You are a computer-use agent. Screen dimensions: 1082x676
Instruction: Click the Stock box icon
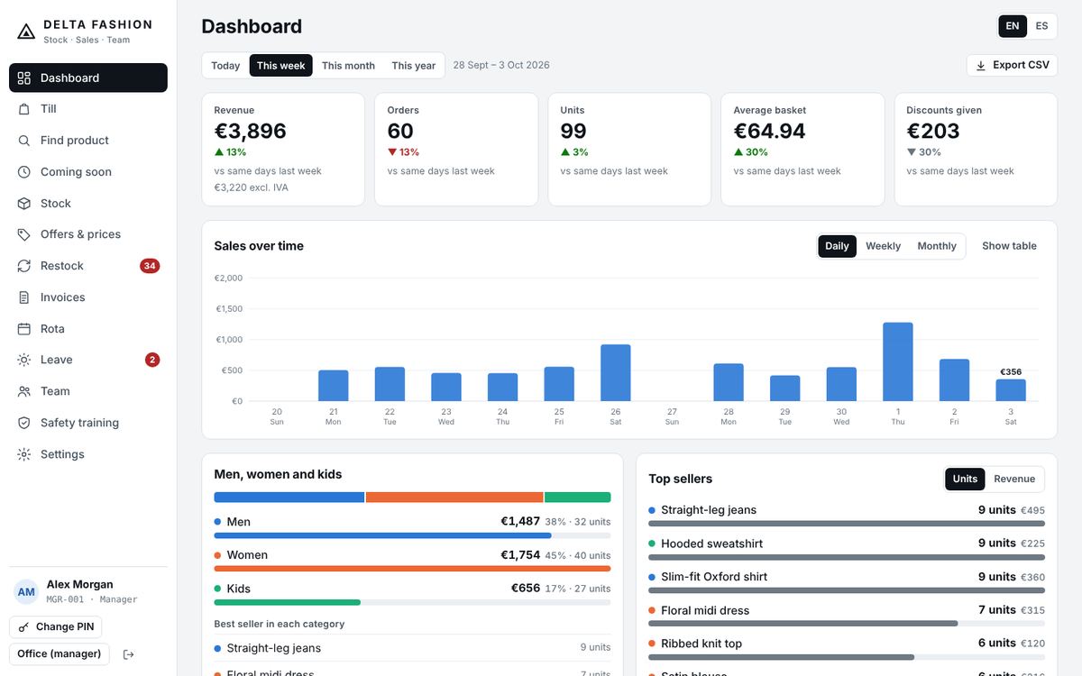pyautogui.click(x=24, y=204)
